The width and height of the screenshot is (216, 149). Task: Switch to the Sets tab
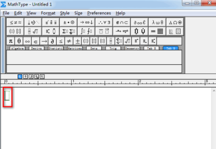[x=94, y=48]
